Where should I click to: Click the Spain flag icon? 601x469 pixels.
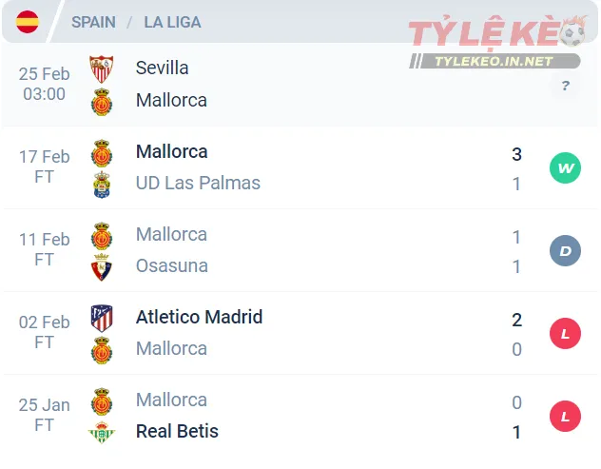(28, 22)
